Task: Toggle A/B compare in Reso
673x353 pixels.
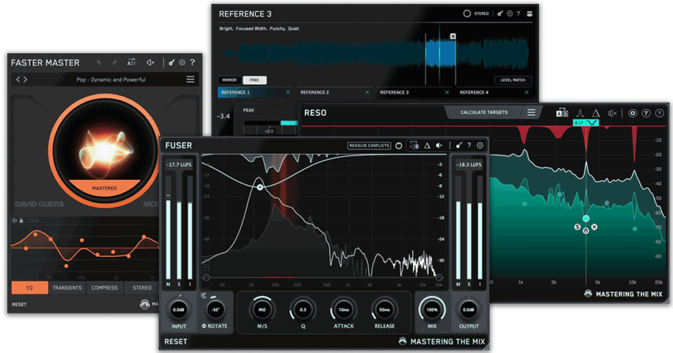Action: (x=562, y=113)
